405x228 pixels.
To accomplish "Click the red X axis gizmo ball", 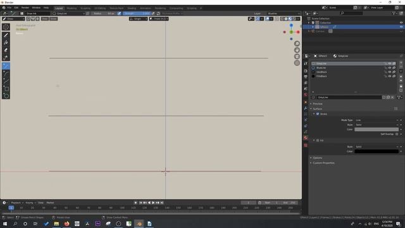I will pyautogui.click(x=298, y=32).
